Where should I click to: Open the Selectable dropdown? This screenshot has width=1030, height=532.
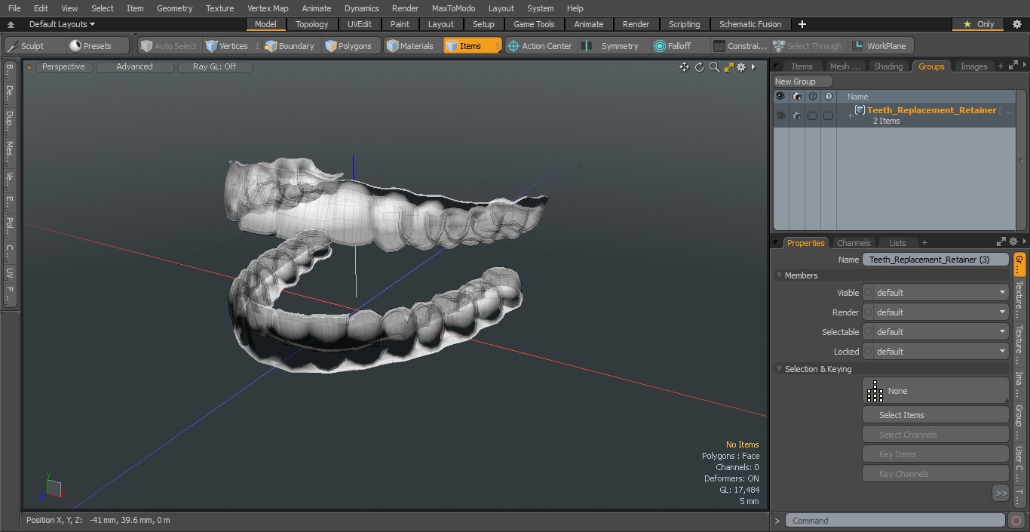[936, 332]
